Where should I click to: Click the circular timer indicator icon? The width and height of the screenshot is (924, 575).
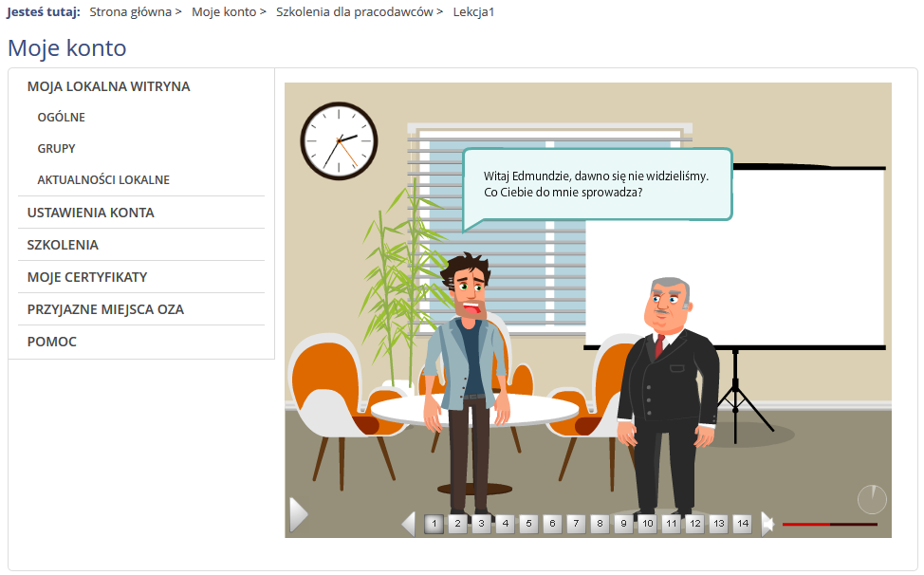(872, 500)
